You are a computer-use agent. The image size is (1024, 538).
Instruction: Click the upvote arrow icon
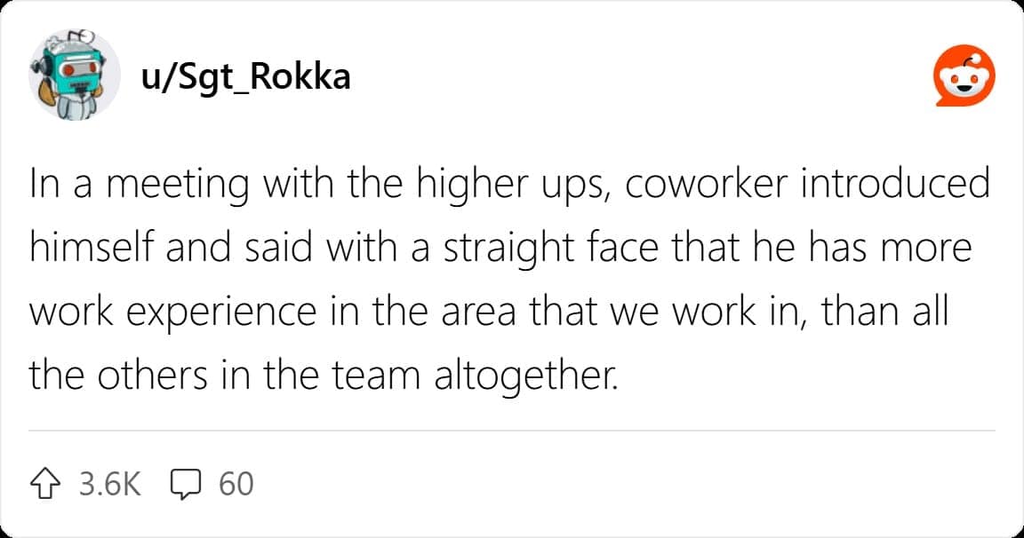[x=46, y=484]
